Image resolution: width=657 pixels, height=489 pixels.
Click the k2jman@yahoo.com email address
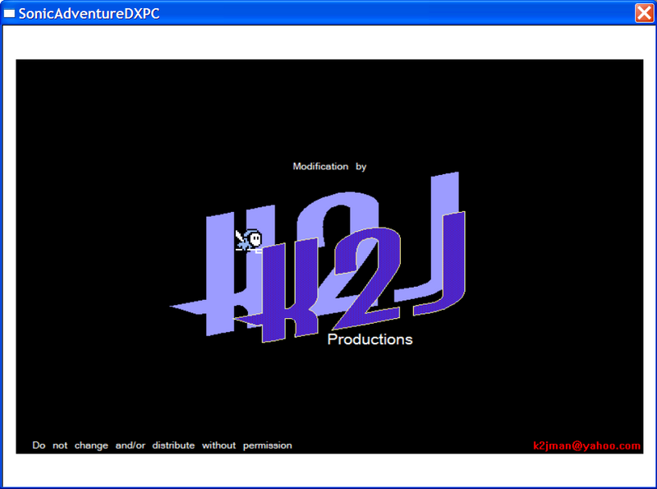pyautogui.click(x=586, y=445)
